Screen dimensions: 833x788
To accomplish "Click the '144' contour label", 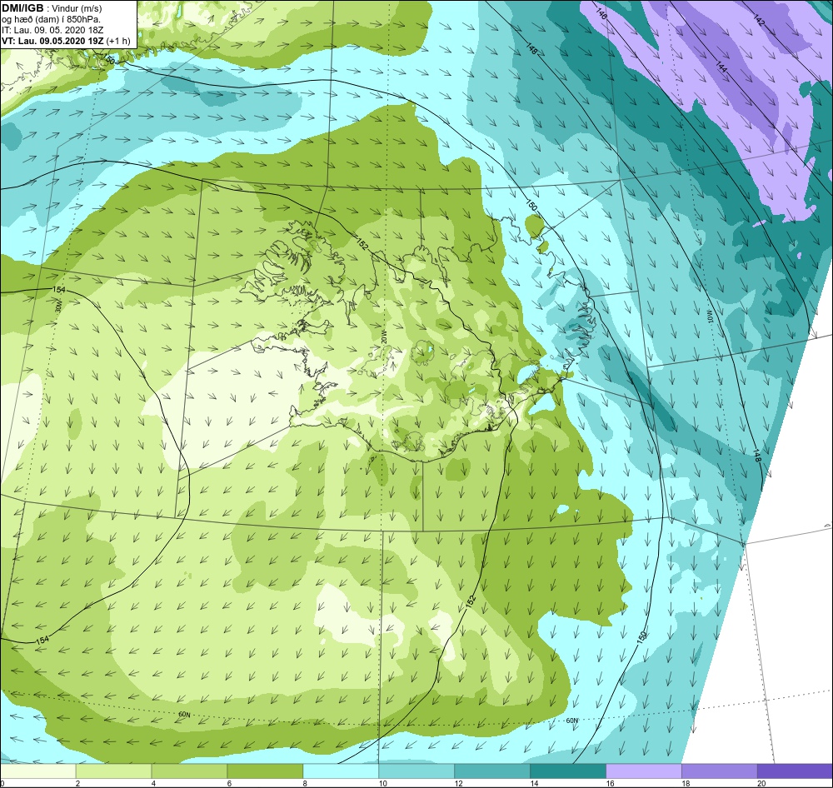I will coord(721,67).
